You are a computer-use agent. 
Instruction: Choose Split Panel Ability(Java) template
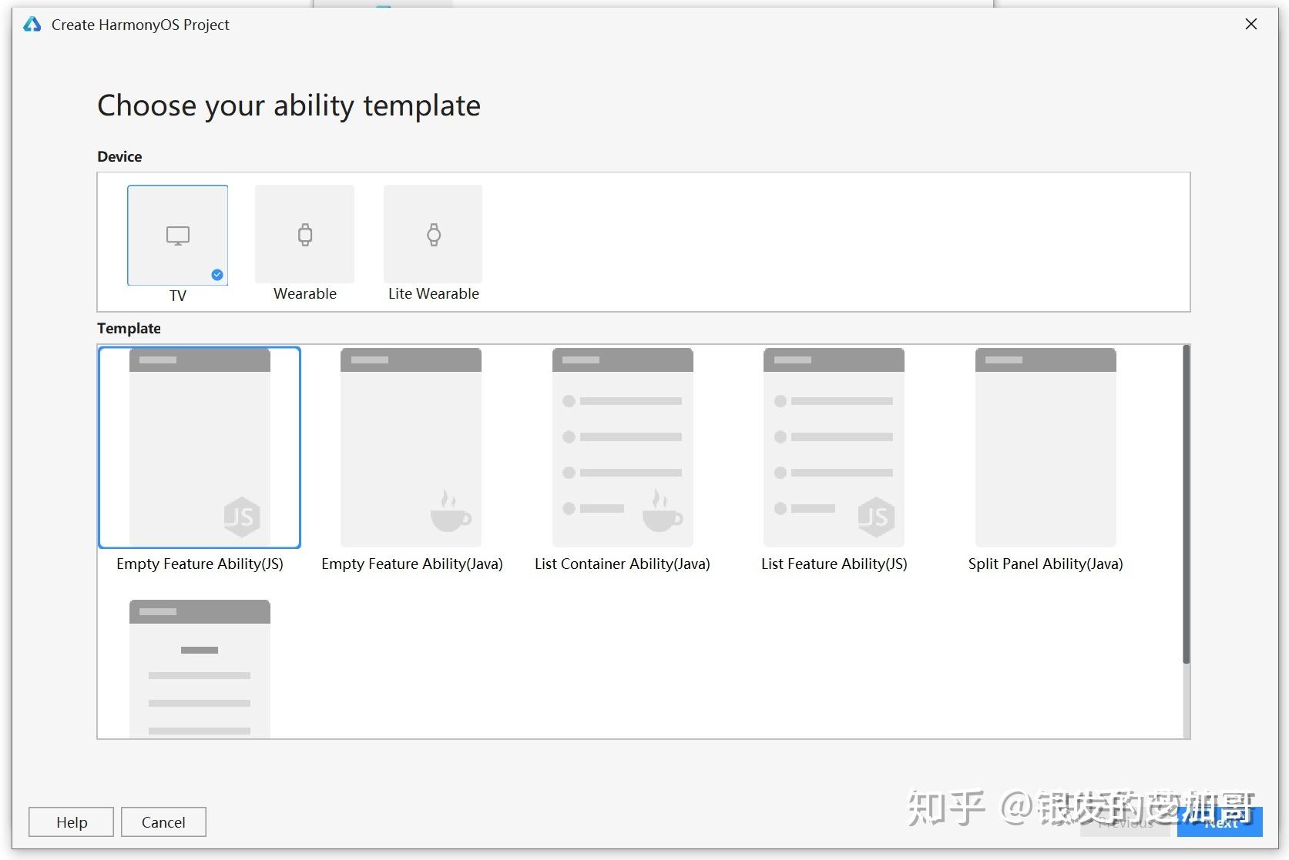pos(1046,447)
